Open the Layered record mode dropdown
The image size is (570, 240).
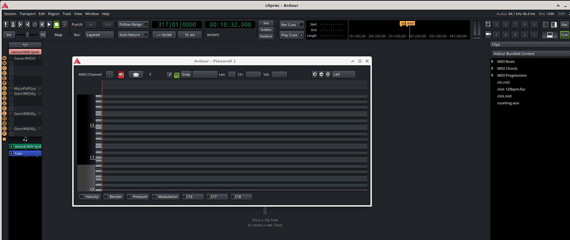pos(99,35)
